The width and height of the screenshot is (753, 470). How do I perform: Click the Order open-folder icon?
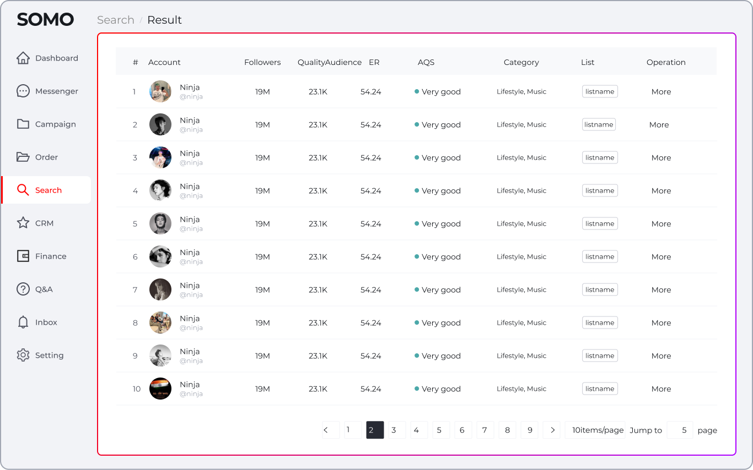click(x=23, y=157)
